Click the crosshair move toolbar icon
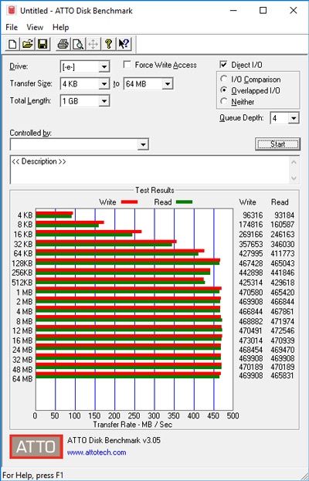 (93, 44)
